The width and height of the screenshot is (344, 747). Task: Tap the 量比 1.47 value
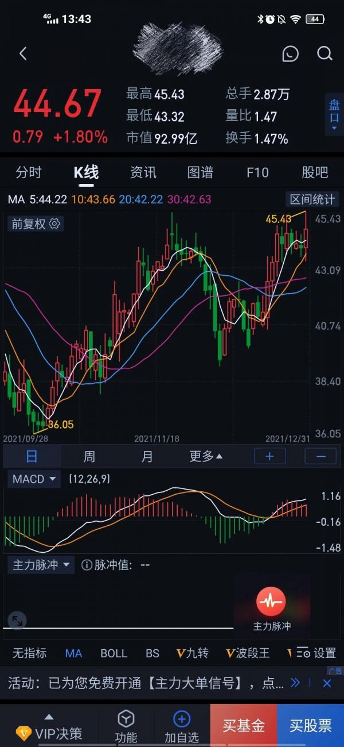pyautogui.click(x=251, y=116)
